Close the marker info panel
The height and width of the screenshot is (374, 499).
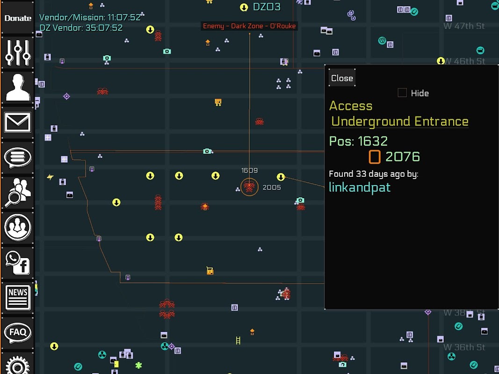tap(342, 78)
